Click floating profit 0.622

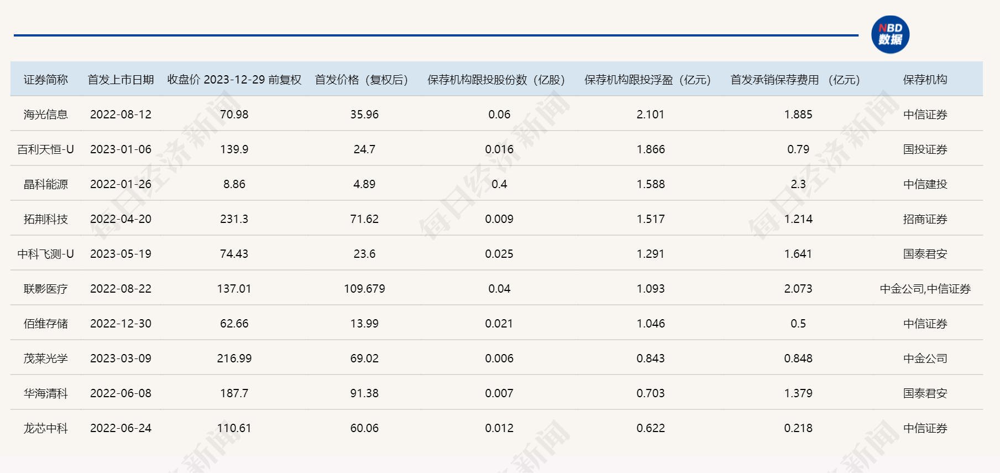coord(651,428)
